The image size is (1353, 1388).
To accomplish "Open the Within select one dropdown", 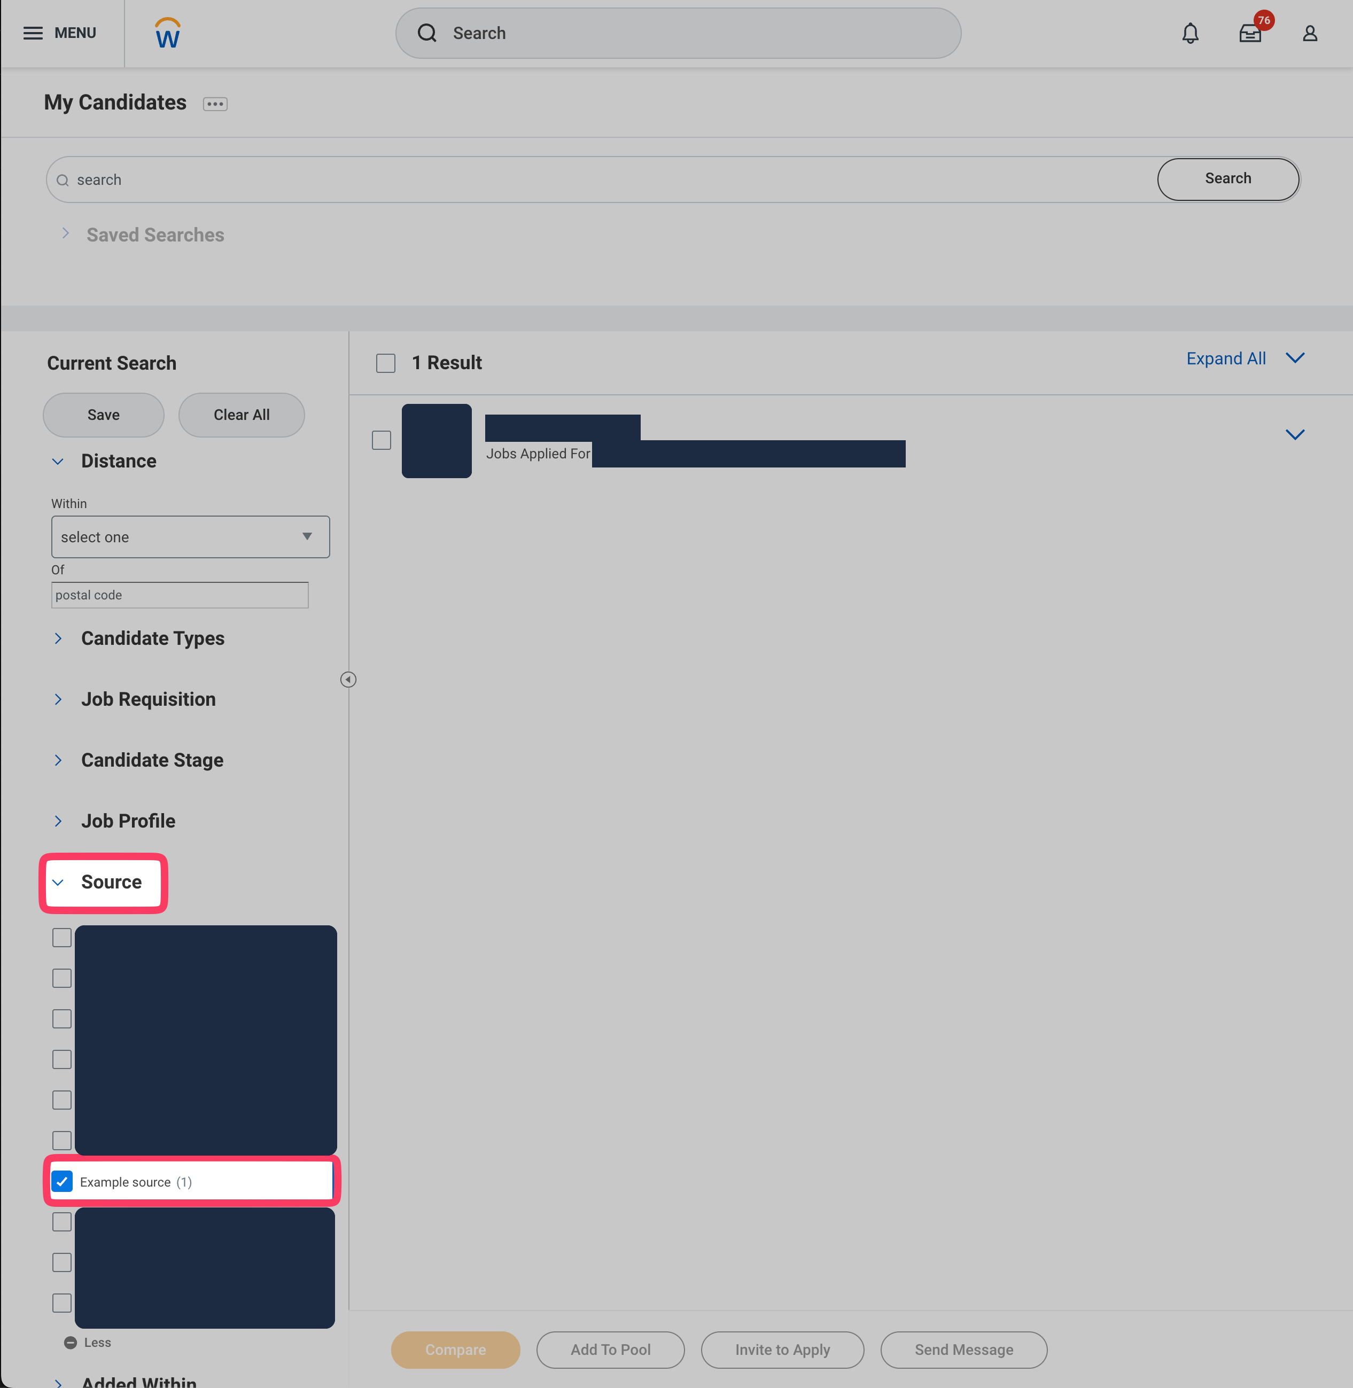I will tap(190, 537).
